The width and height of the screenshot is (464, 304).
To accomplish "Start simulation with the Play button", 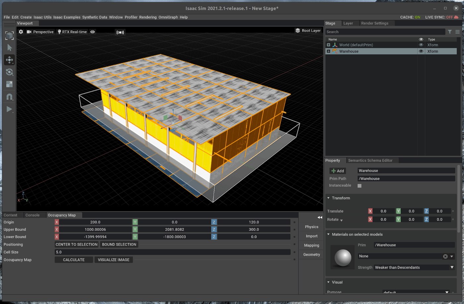I will point(9,109).
